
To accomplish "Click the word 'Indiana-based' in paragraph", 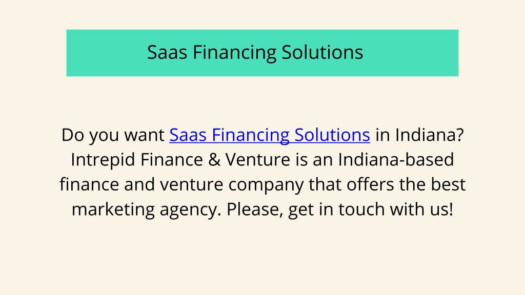I will (396, 159).
